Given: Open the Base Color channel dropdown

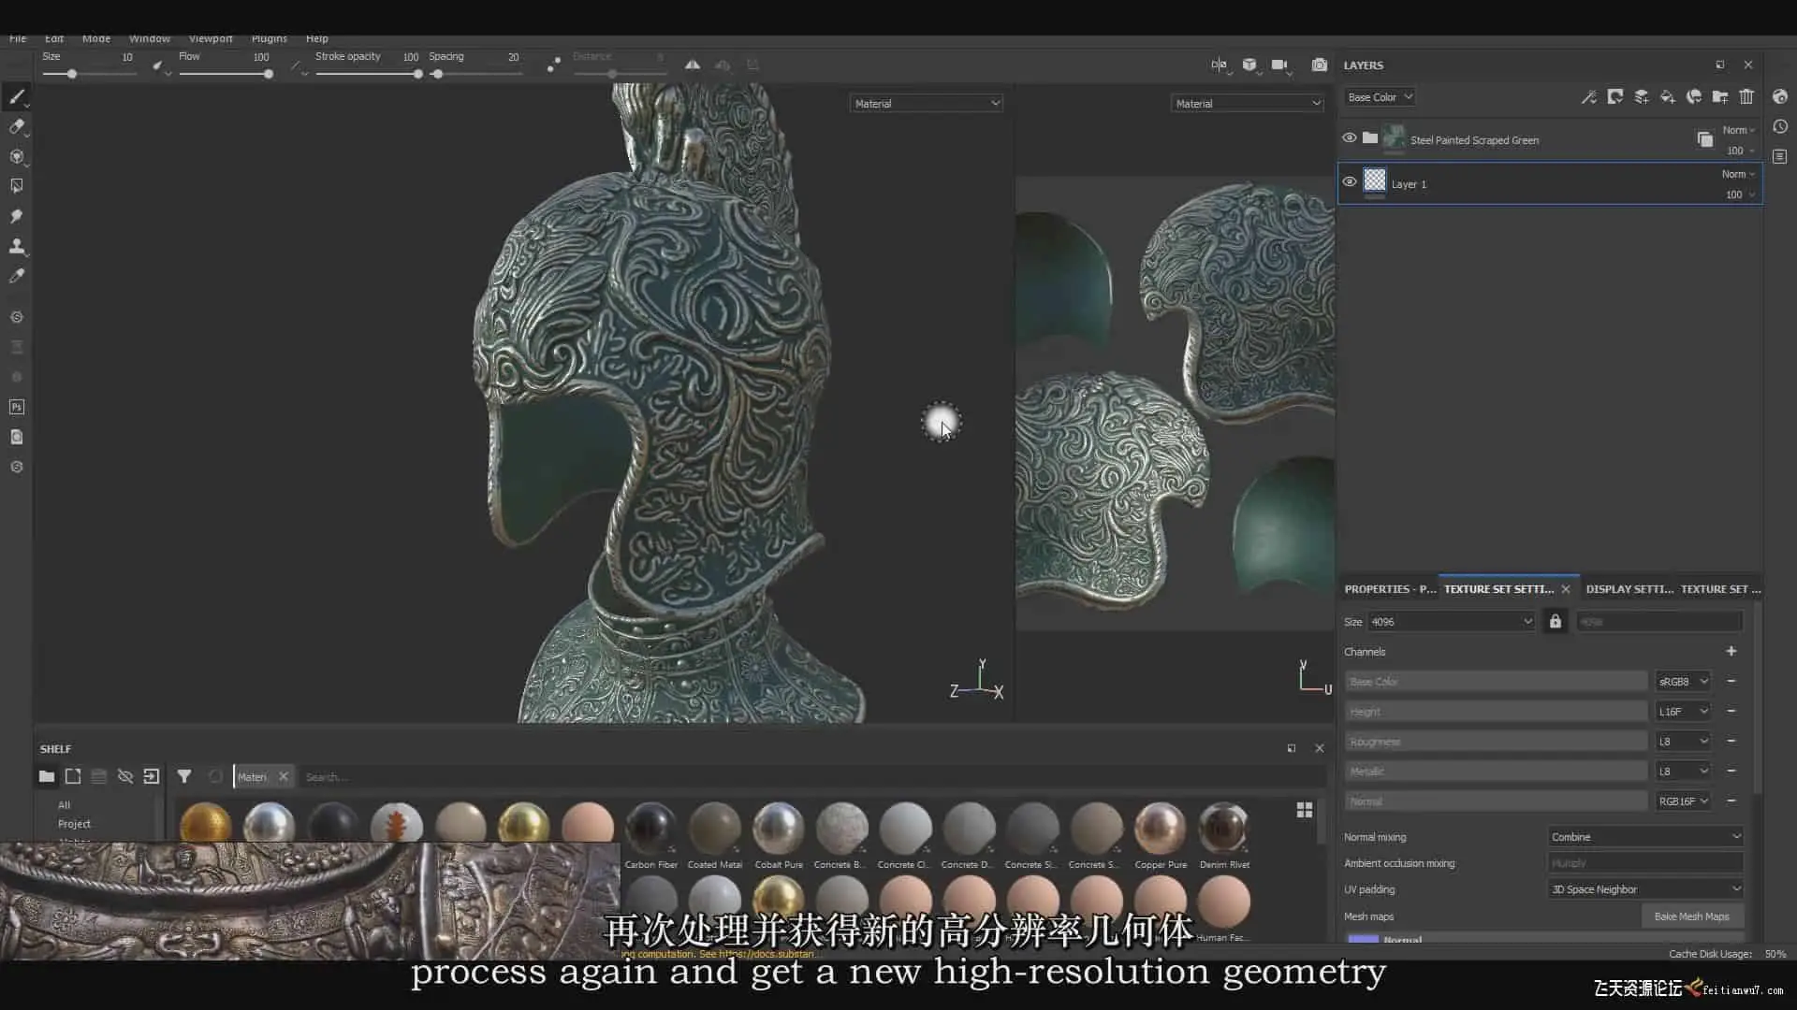Looking at the screenshot, I should pos(1380,97).
